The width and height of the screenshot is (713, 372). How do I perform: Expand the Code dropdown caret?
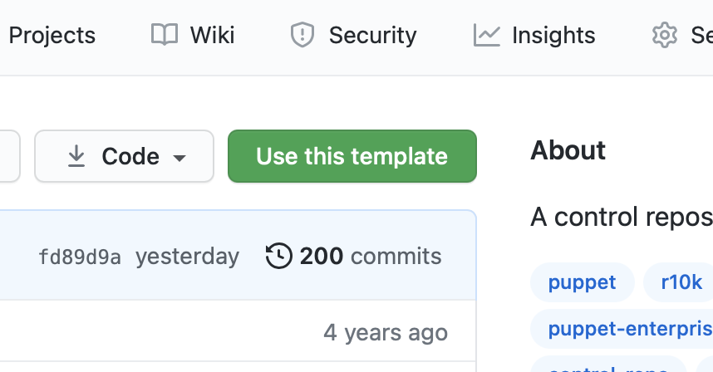(179, 157)
